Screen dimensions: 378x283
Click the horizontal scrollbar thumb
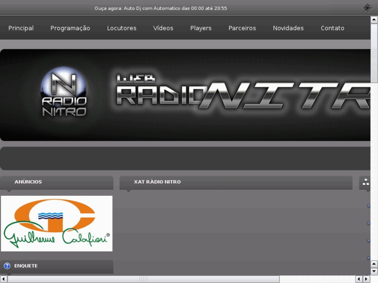tap(144, 279)
